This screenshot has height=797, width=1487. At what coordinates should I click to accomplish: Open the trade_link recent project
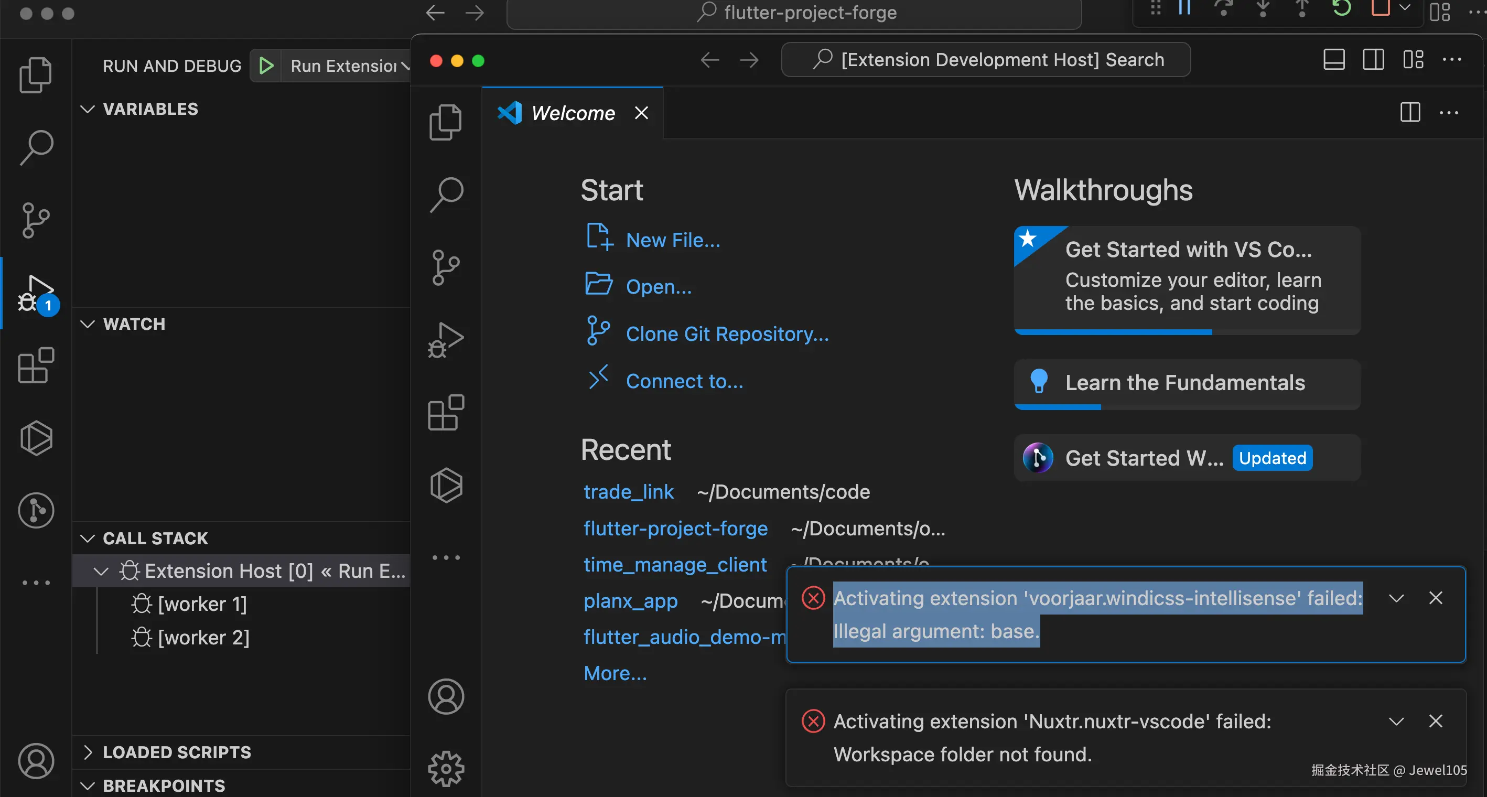coord(628,492)
